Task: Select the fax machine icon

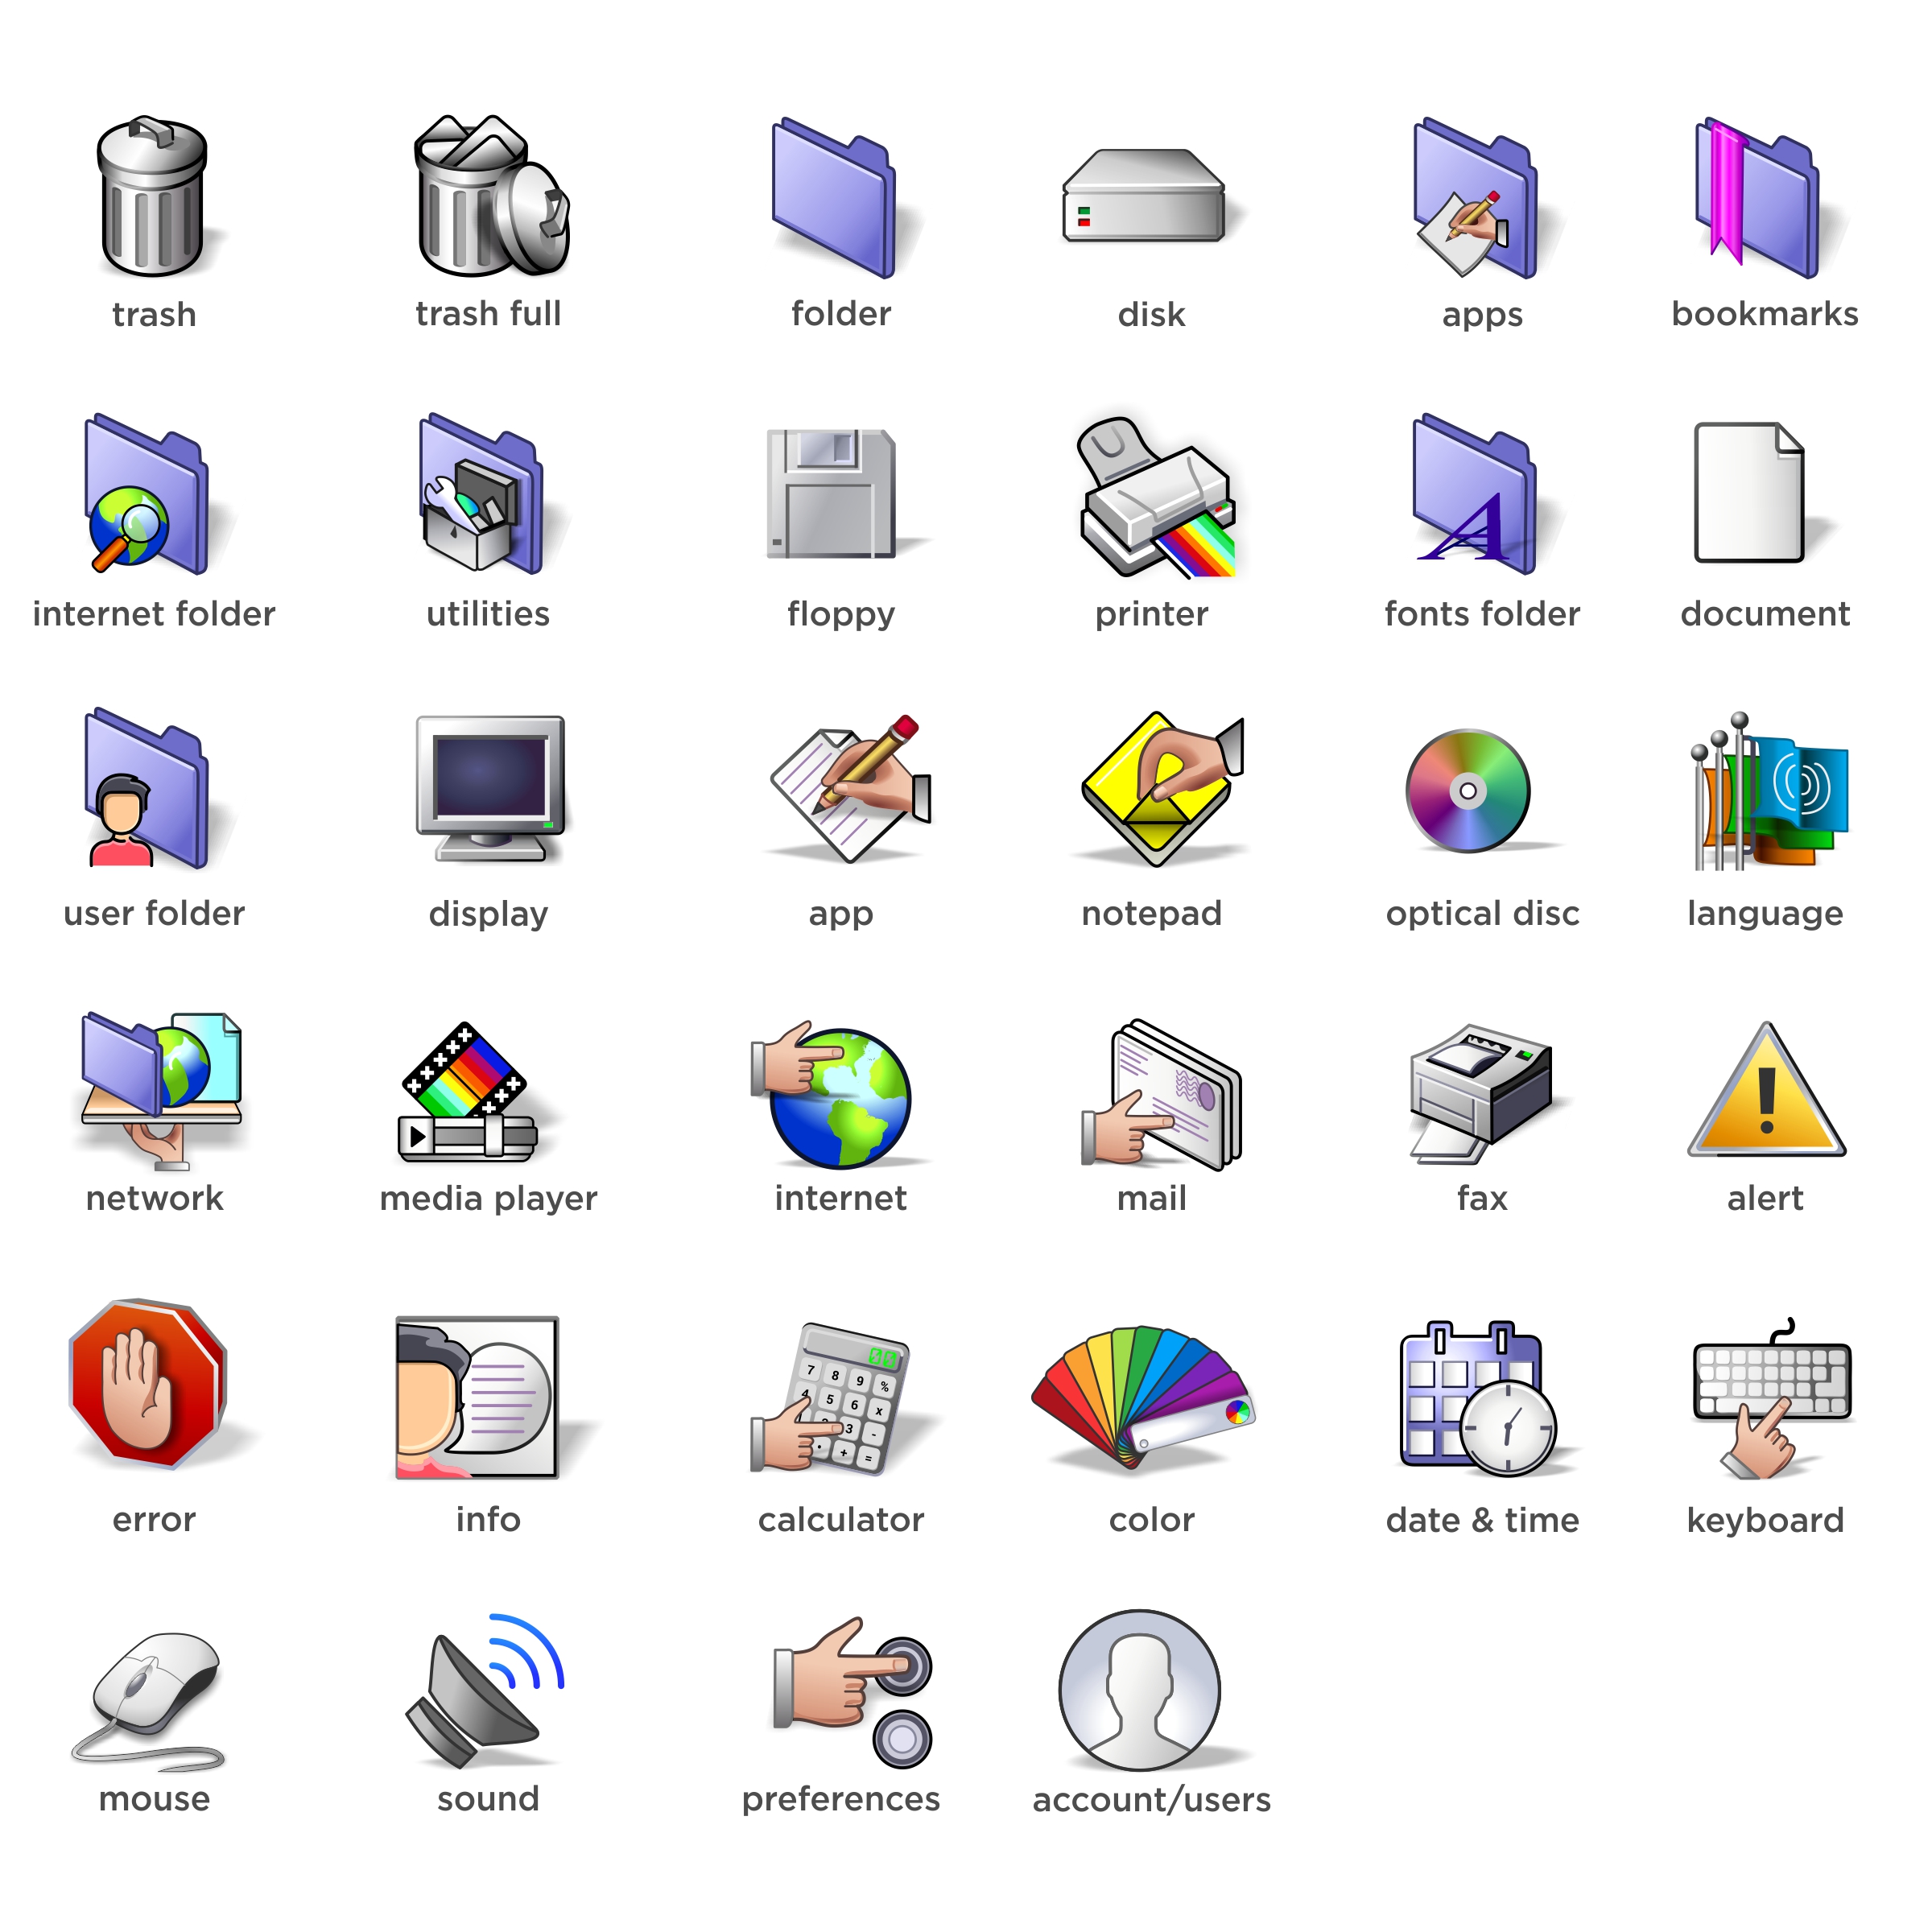Action: [x=1481, y=1092]
